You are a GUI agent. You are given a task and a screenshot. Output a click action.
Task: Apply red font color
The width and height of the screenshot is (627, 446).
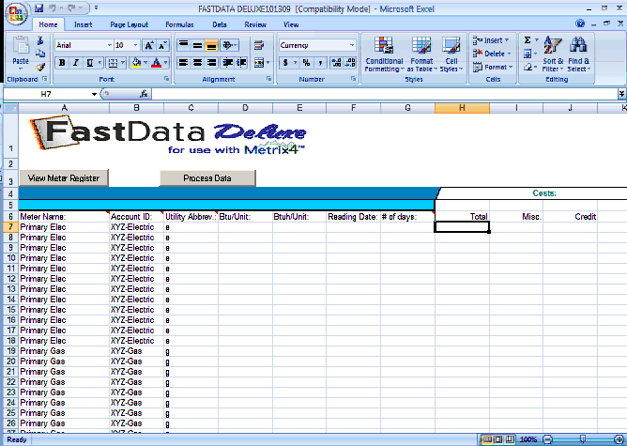(157, 63)
